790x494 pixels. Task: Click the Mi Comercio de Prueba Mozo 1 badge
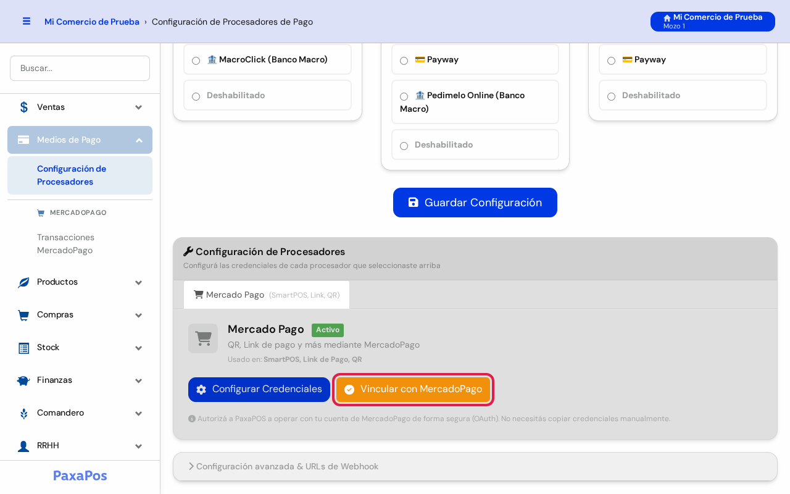[x=713, y=22]
